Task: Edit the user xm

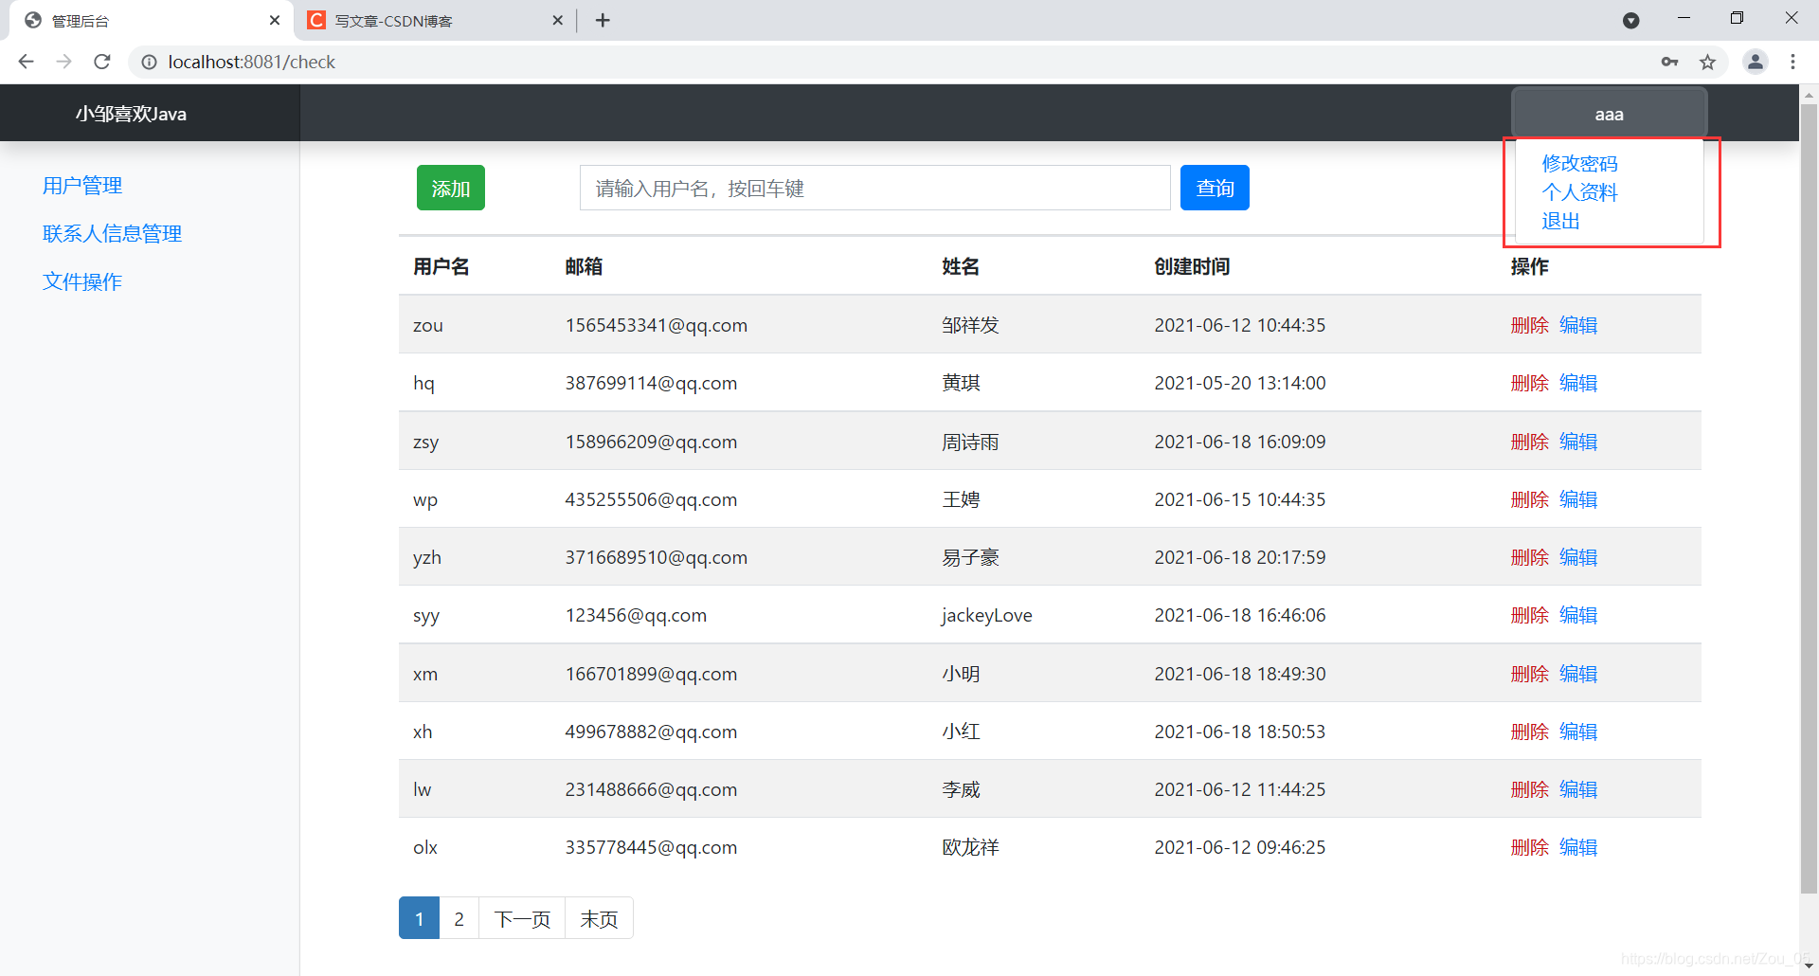Action: click(x=1578, y=674)
